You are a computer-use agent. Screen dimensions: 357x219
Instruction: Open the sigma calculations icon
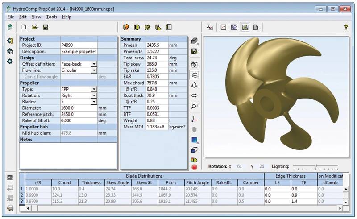tap(210, 27)
